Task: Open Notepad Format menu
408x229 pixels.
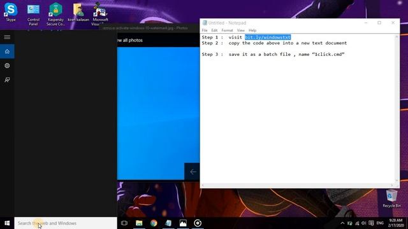Action: tap(227, 31)
